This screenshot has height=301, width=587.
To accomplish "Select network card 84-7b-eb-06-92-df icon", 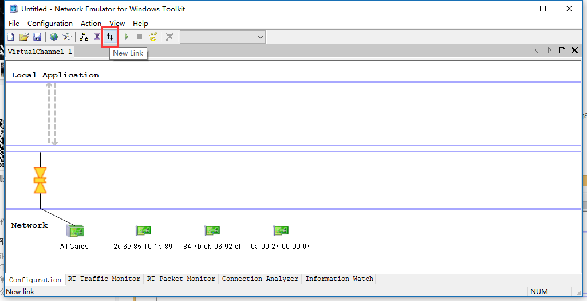I will tap(212, 230).
